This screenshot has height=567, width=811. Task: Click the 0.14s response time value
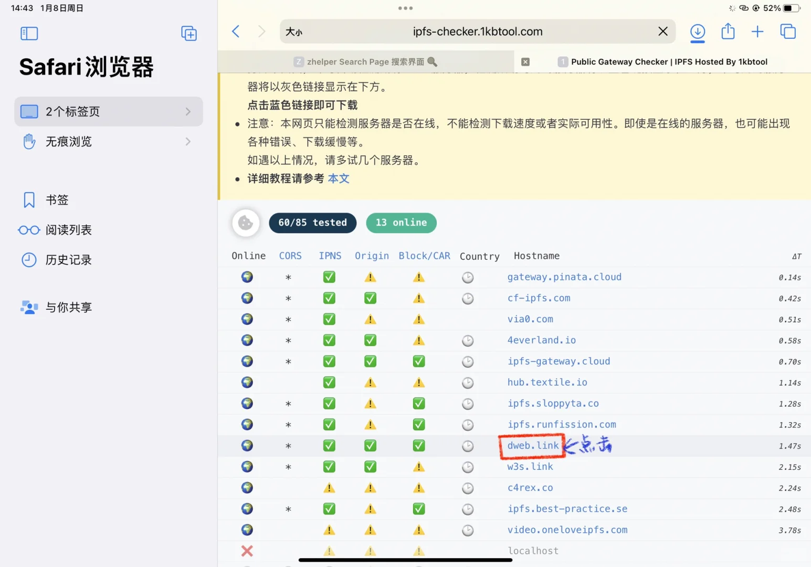pos(789,277)
